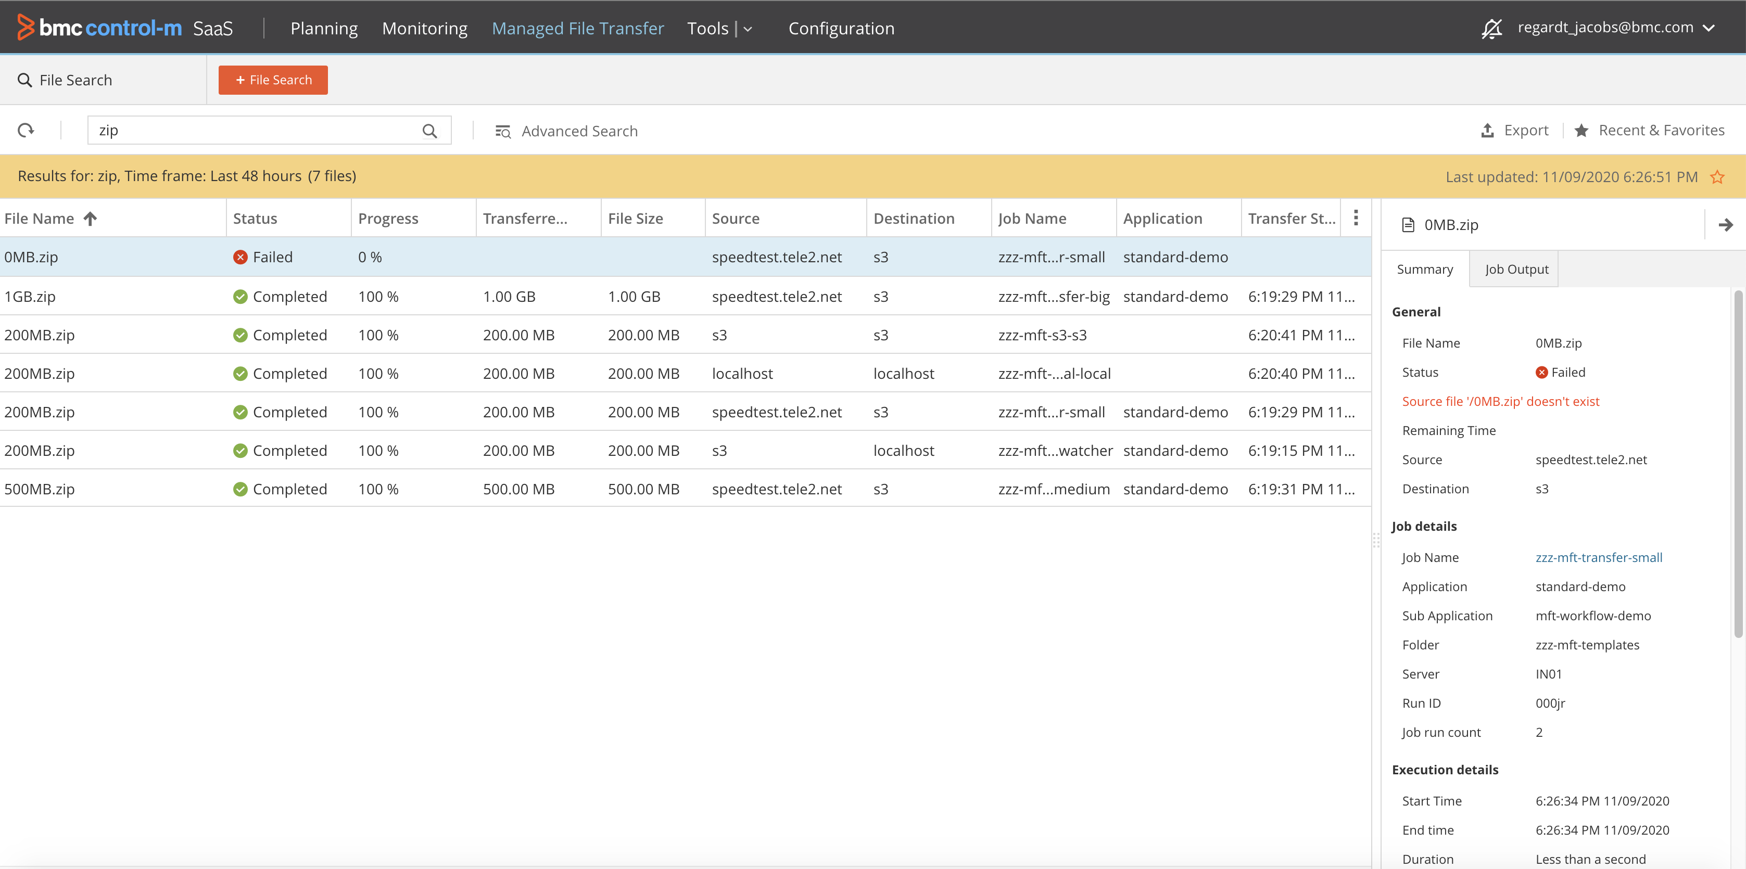Refresh the file search results
Screen dimensions: 1746x869
pyautogui.click(x=27, y=130)
